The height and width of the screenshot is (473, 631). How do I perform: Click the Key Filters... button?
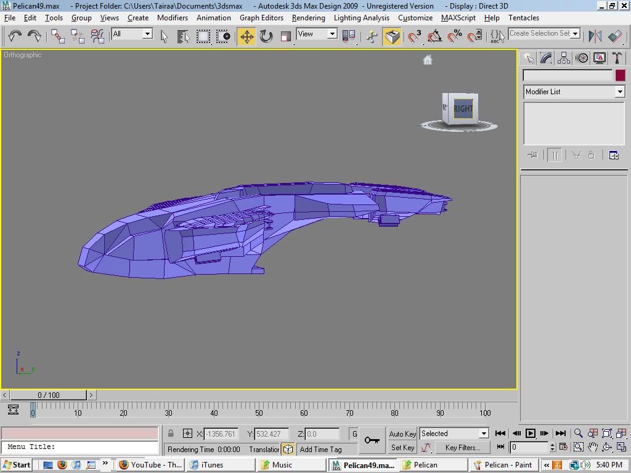click(x=463, y=447)
